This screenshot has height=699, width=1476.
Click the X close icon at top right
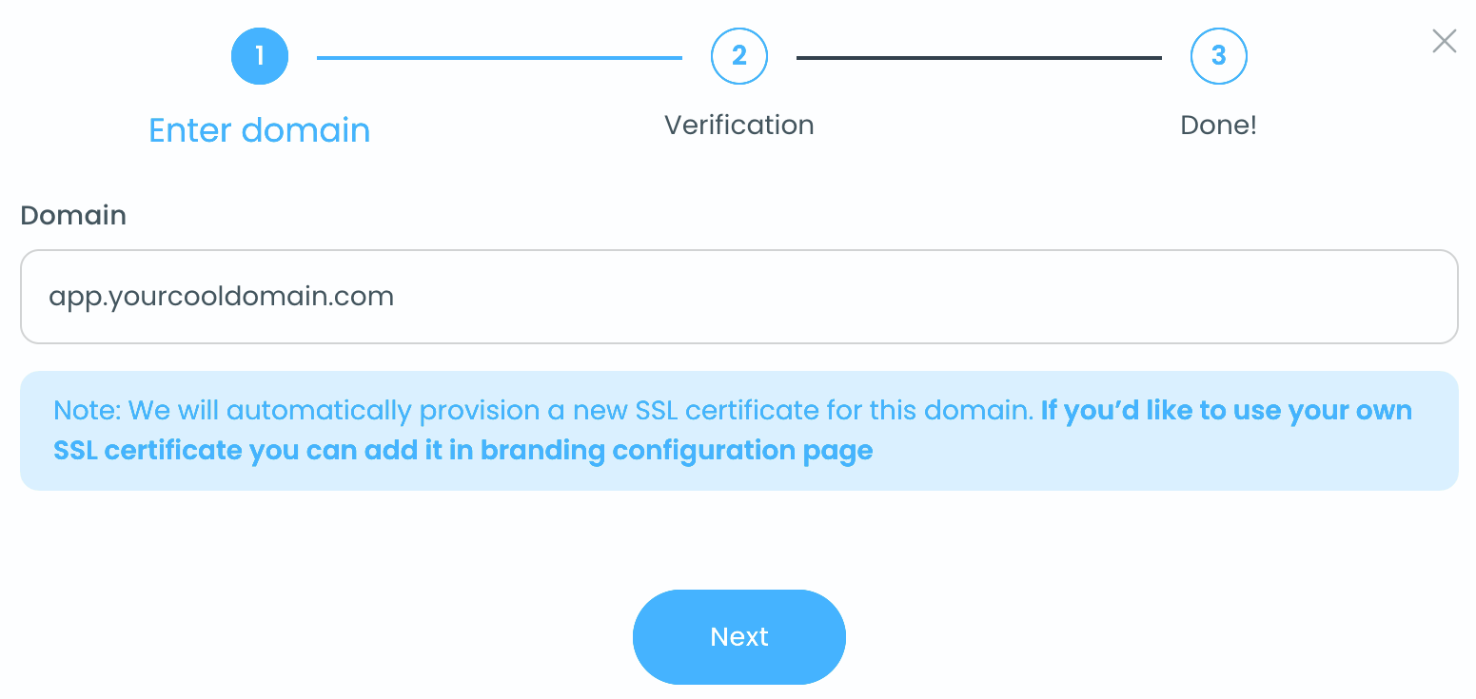(x=1445, y=41)
